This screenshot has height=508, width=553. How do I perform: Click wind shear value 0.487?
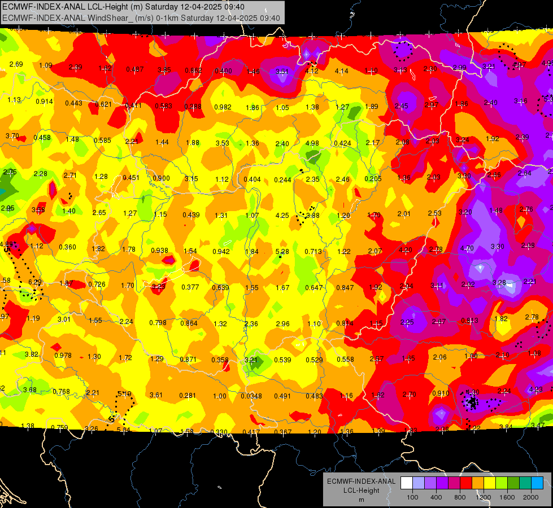pyautogui.click(x=135, y=69)
